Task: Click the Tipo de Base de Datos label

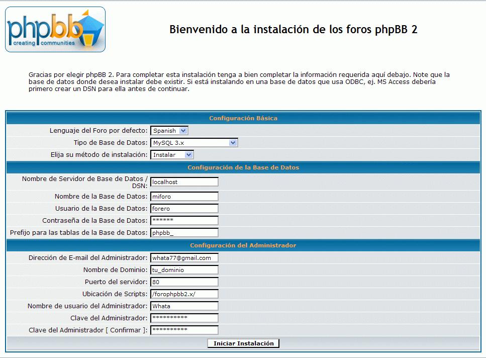Action: coord(111,143)
